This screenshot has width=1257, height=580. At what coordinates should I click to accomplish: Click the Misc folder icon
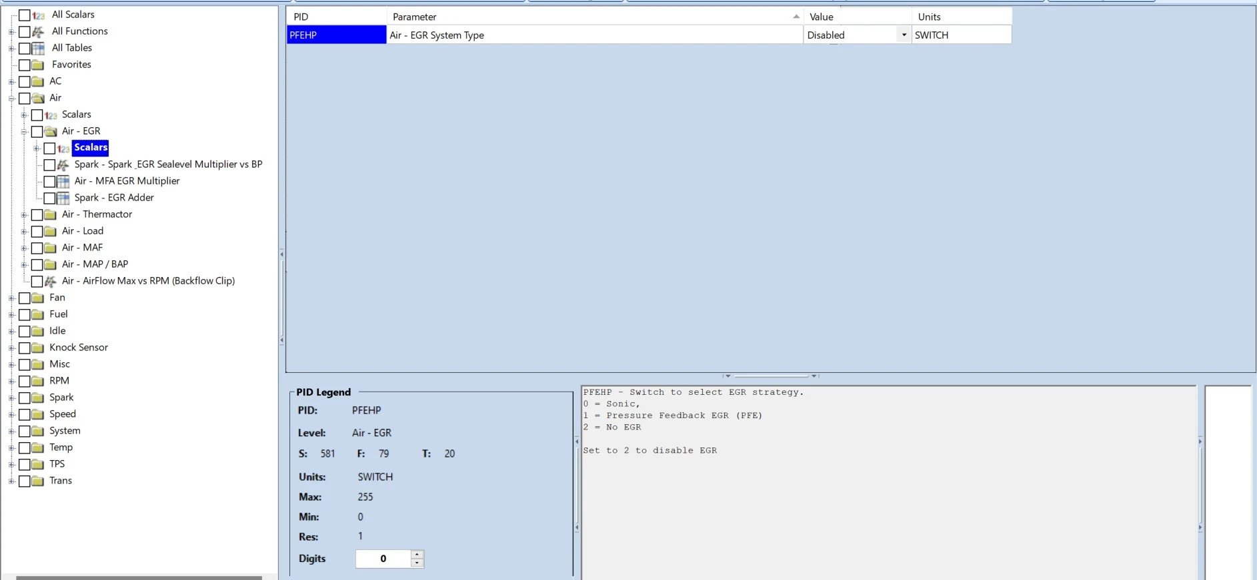(38, 364)
